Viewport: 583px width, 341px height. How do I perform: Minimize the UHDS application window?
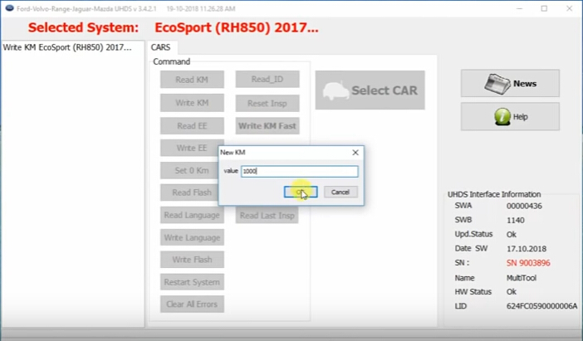(520, 8)
